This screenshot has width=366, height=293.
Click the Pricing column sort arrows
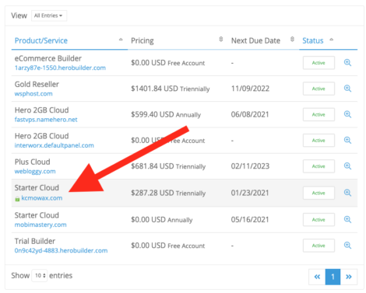(x=221, y=39)
